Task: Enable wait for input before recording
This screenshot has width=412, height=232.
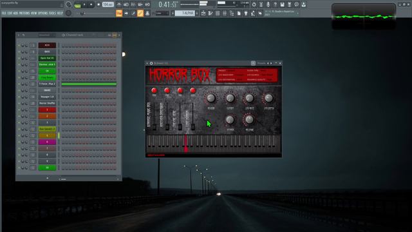Action: coord(126,5)
